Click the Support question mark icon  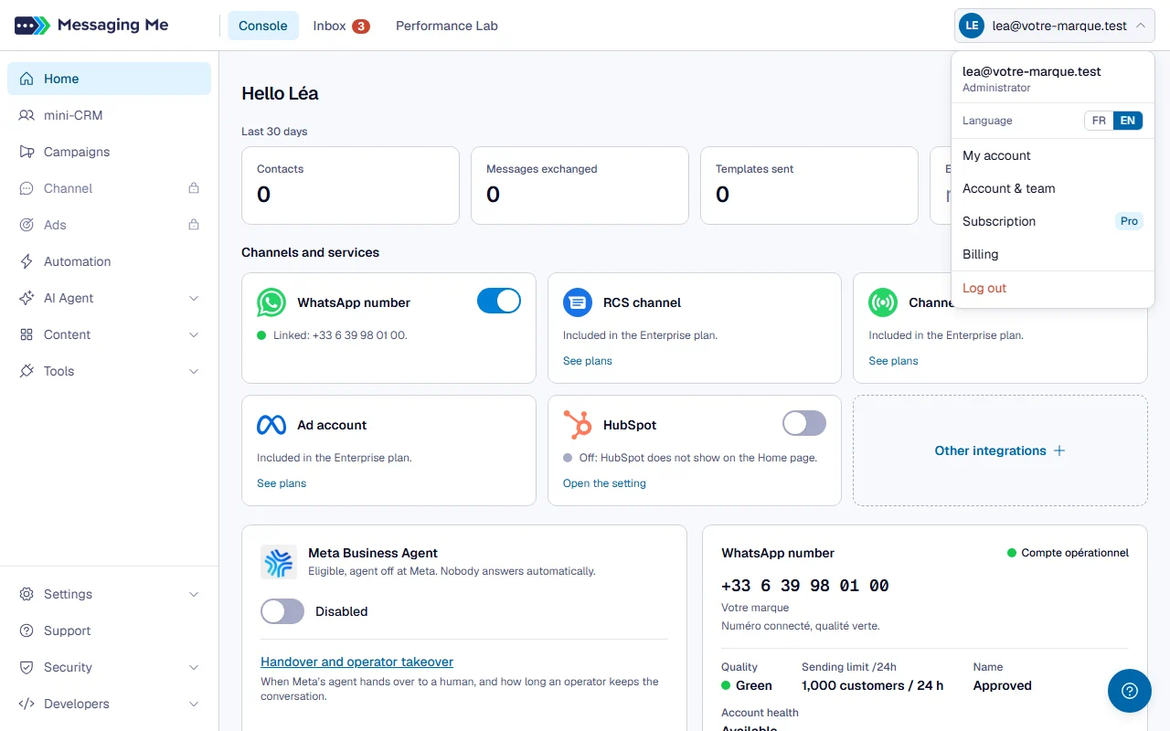(27, 630)
